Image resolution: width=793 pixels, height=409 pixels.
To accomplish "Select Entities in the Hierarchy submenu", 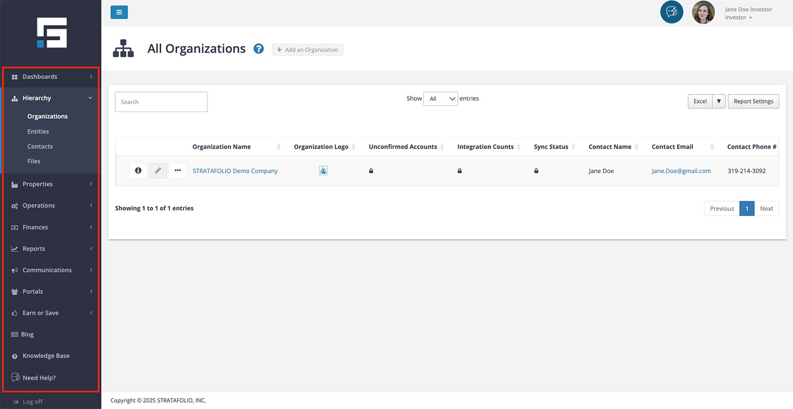I will click(38, 132).
